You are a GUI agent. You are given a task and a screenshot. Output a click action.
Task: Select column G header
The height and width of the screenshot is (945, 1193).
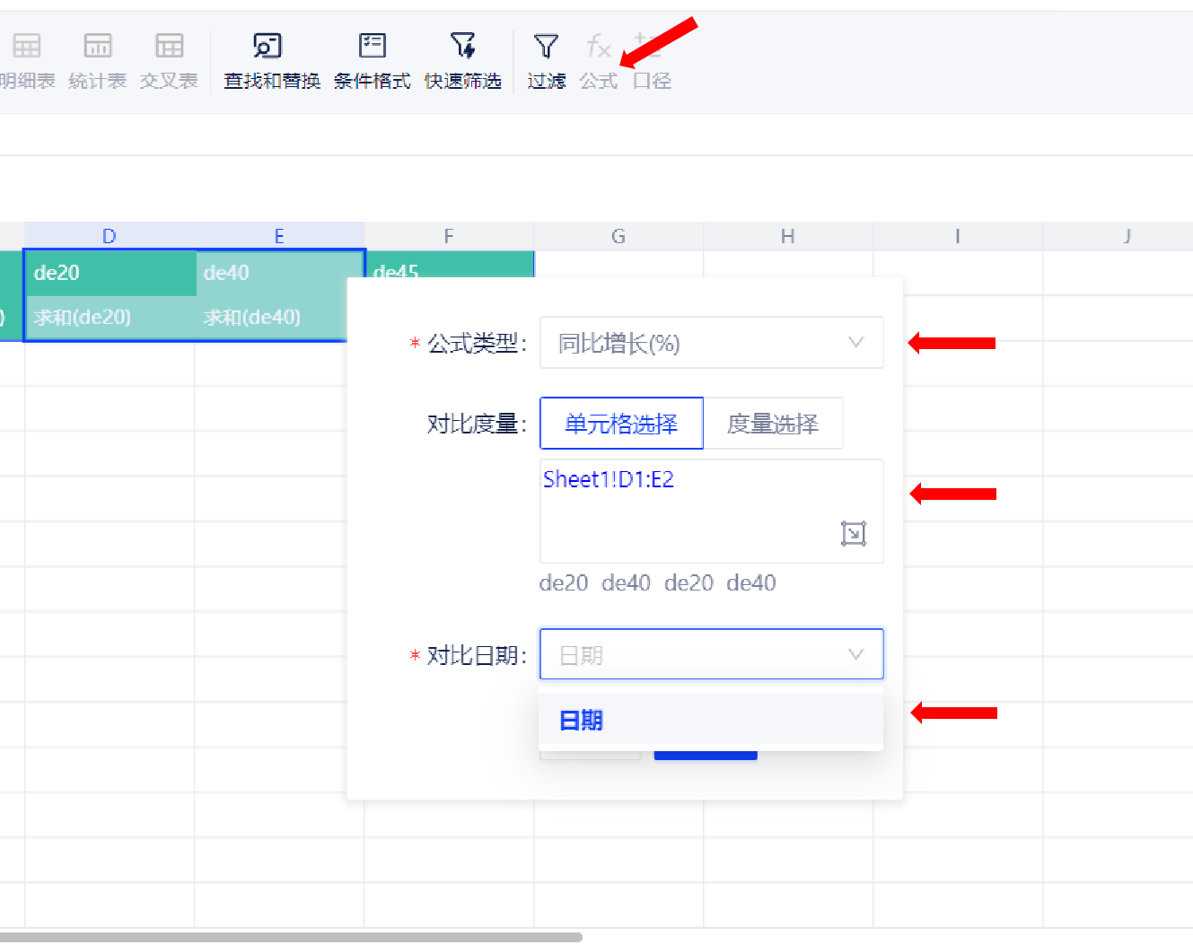coord(618,236)
